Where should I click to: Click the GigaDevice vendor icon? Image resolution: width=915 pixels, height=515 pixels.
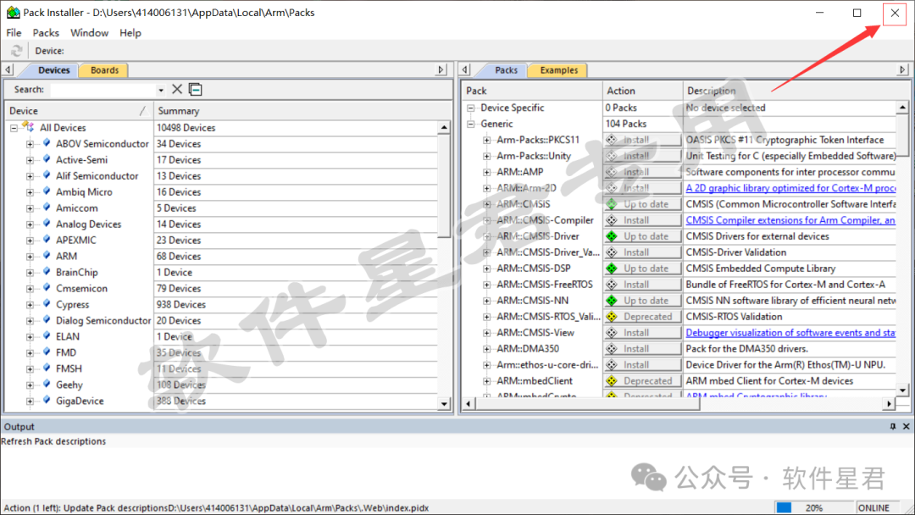pos(47,400)
